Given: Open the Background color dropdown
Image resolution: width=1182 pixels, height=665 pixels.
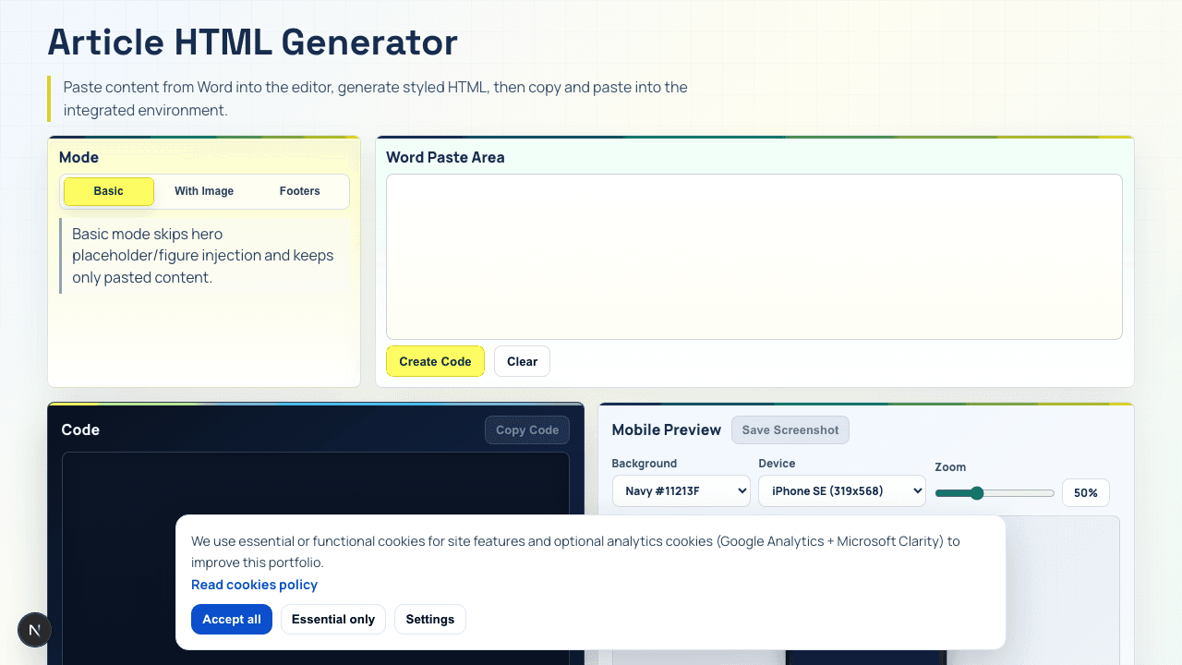Looking at the screenshot, I should click(x=681, y=491).
